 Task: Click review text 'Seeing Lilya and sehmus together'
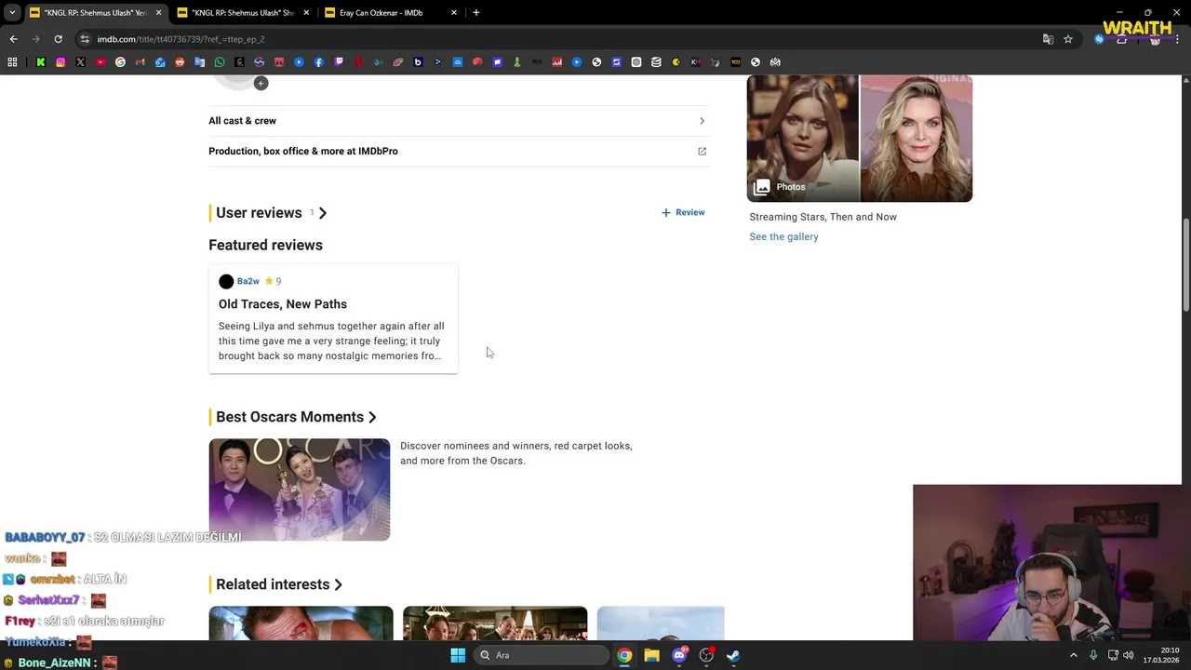tap(331, 341)
